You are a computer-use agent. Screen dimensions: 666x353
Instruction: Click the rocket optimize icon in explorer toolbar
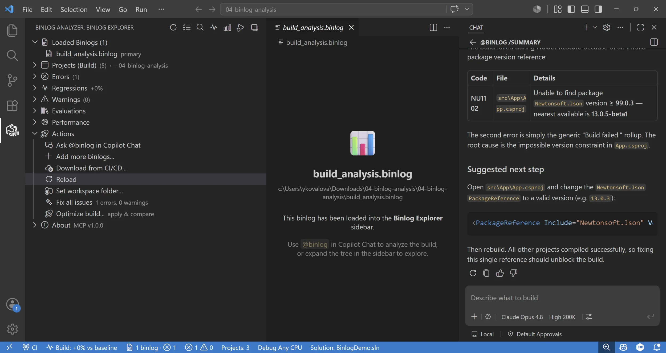click(x=241, y=27)
